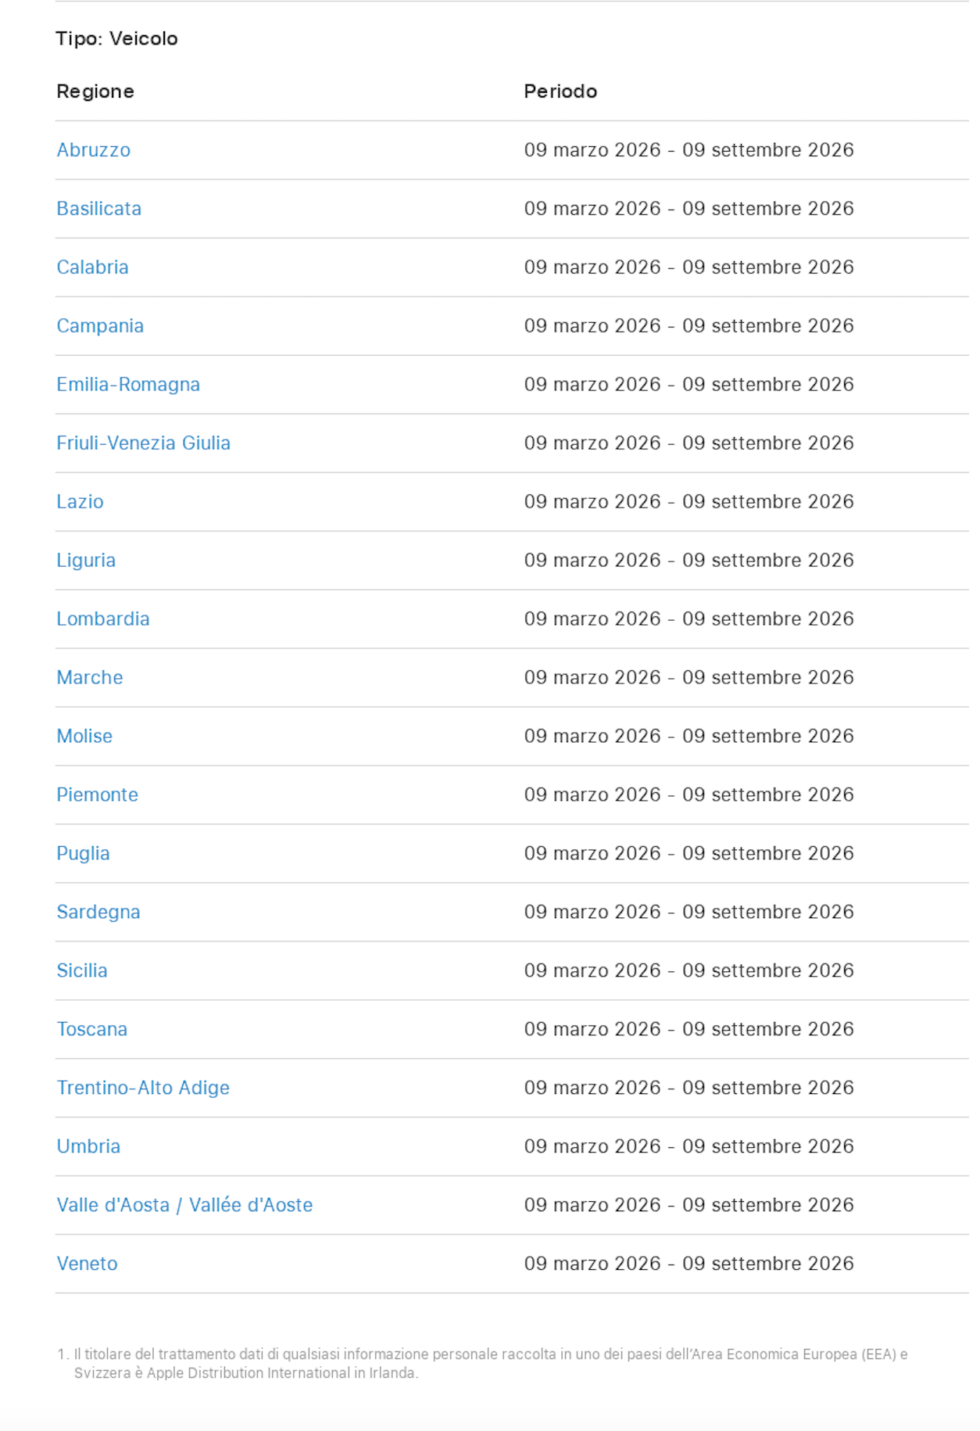980x1431 pixels.
Task: Open the Abruzzo region link
Action: pos(93,150)
